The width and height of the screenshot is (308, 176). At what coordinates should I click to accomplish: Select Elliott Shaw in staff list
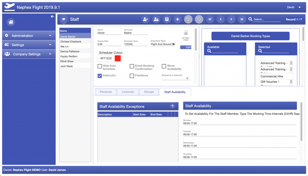pyautogui.click(x=75, y=61)
